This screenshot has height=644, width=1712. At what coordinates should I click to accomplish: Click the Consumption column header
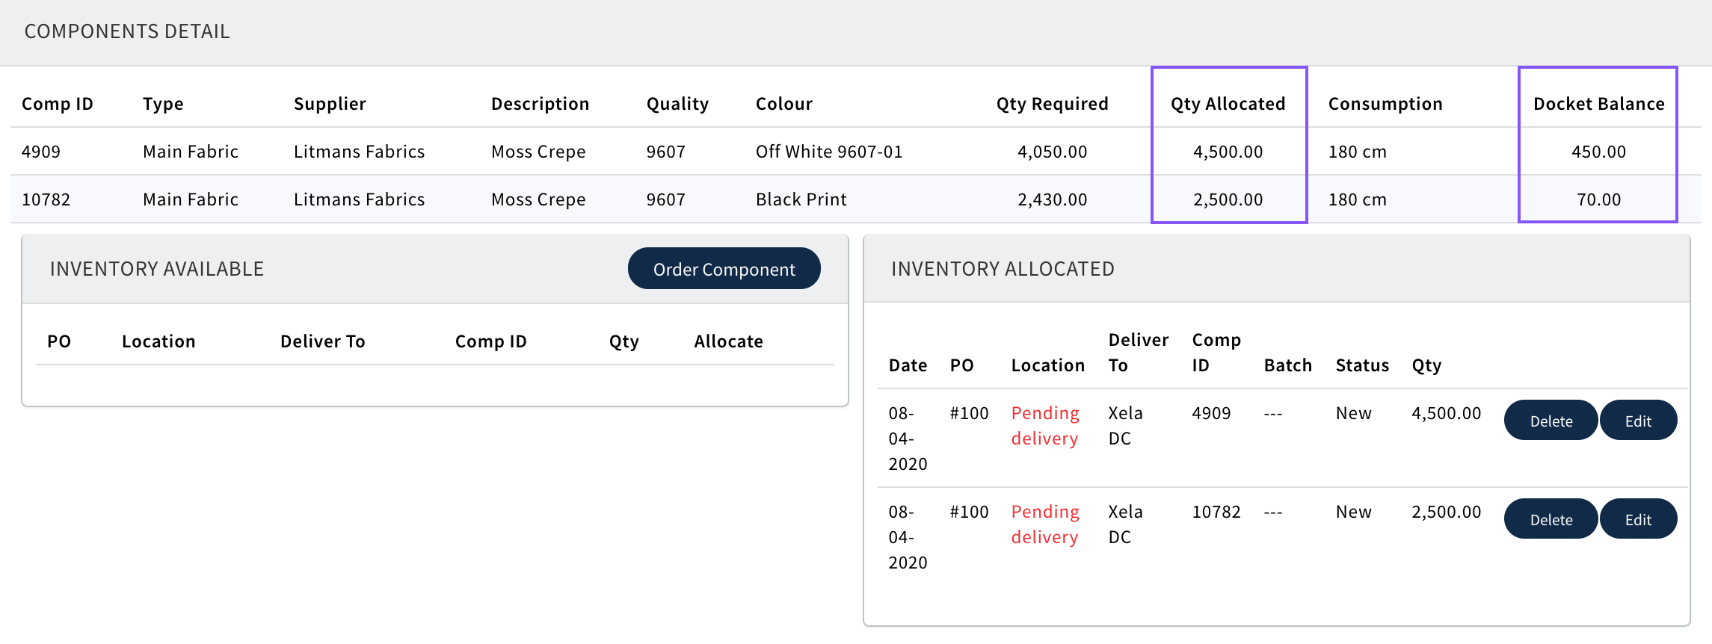pos(1385,104)
